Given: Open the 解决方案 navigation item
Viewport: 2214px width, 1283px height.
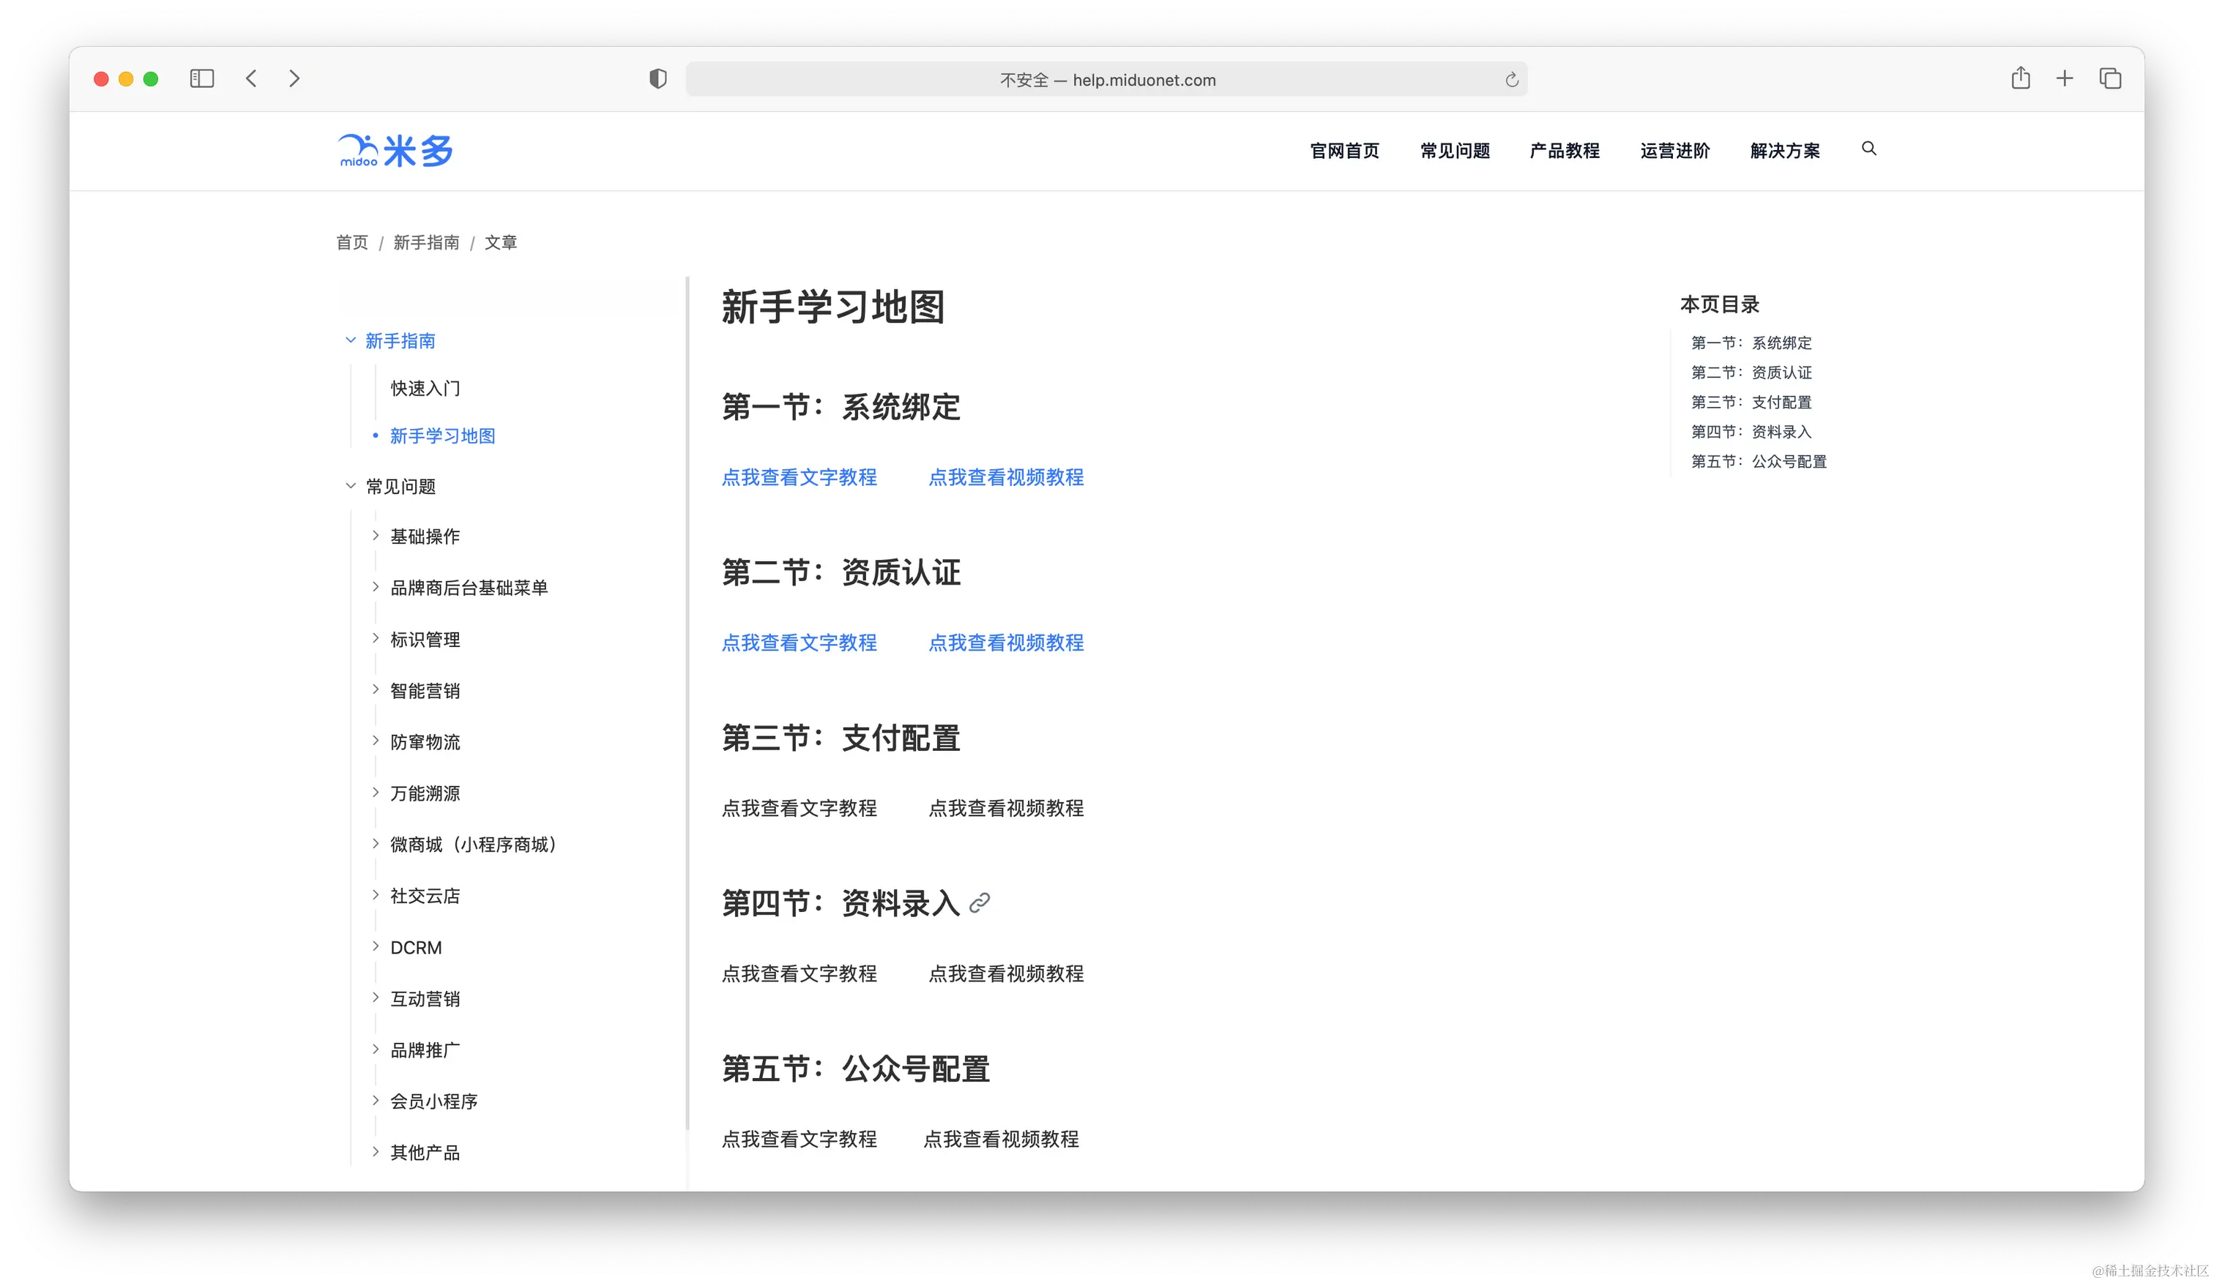Looking at the screenshot, I should 1784,151.
